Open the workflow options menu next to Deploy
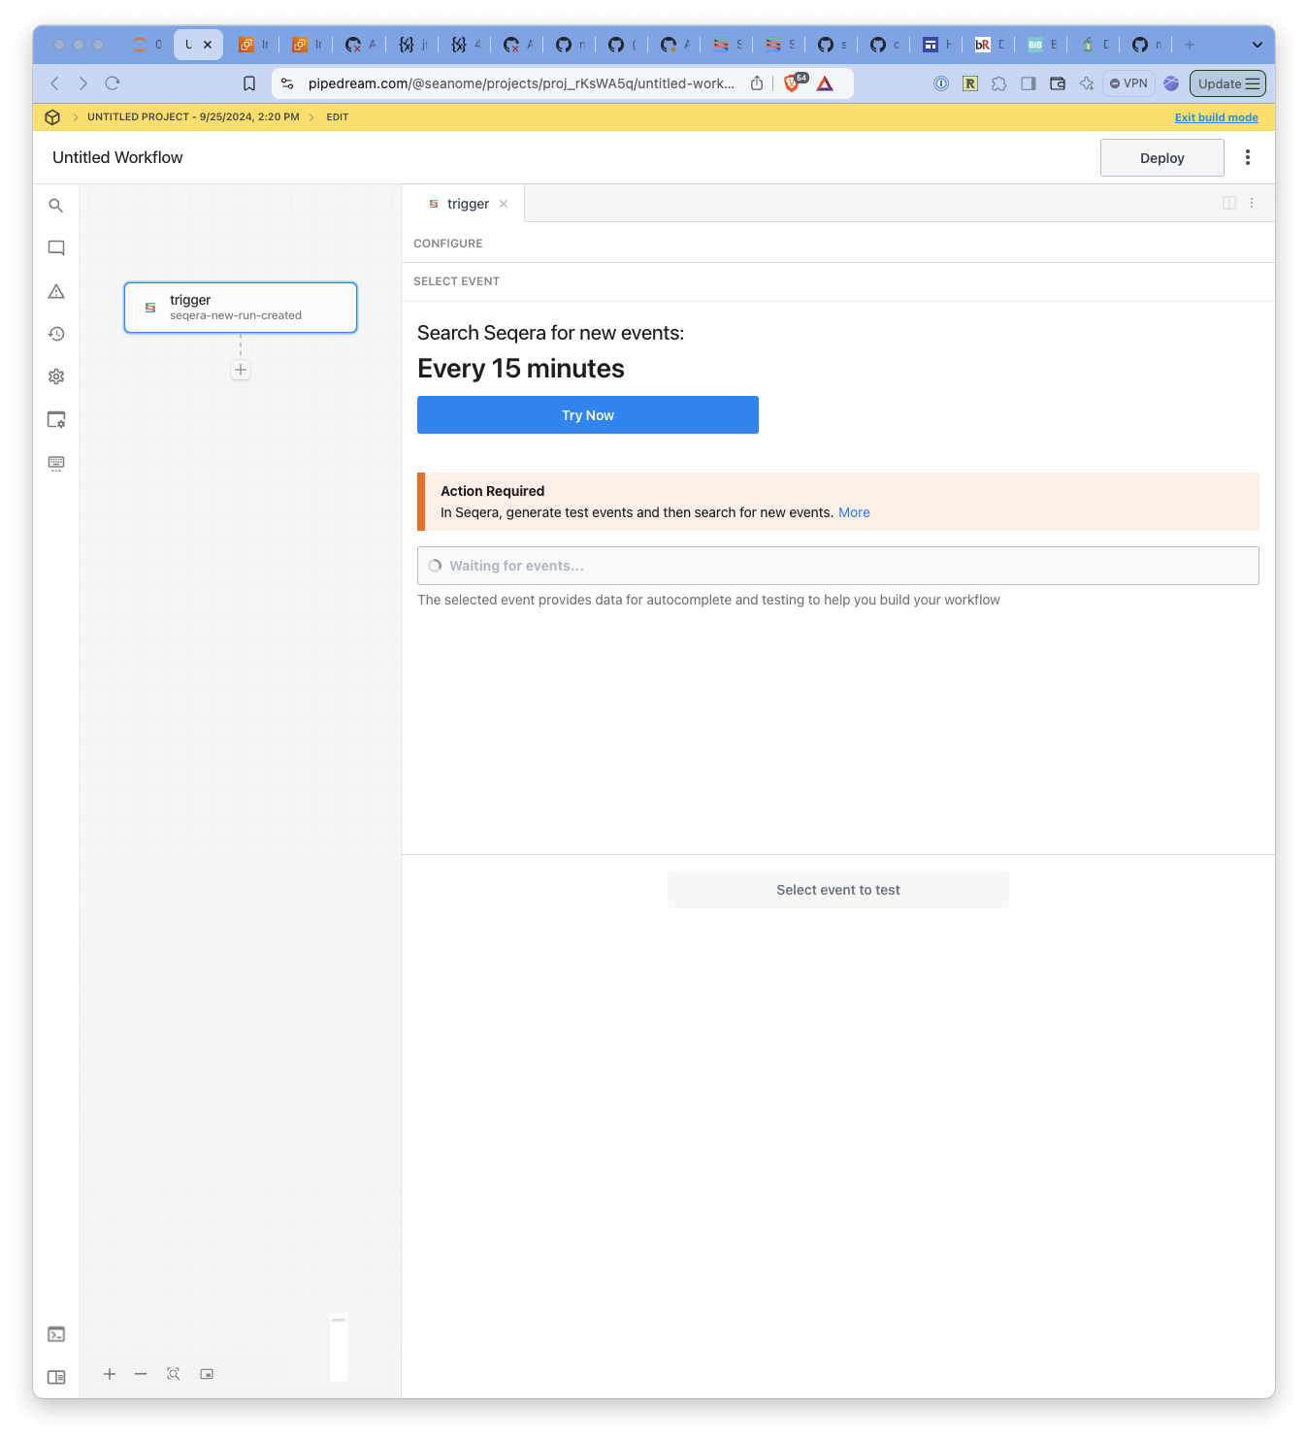This screenshot has height=1439, width=1308. [1248, 157]
